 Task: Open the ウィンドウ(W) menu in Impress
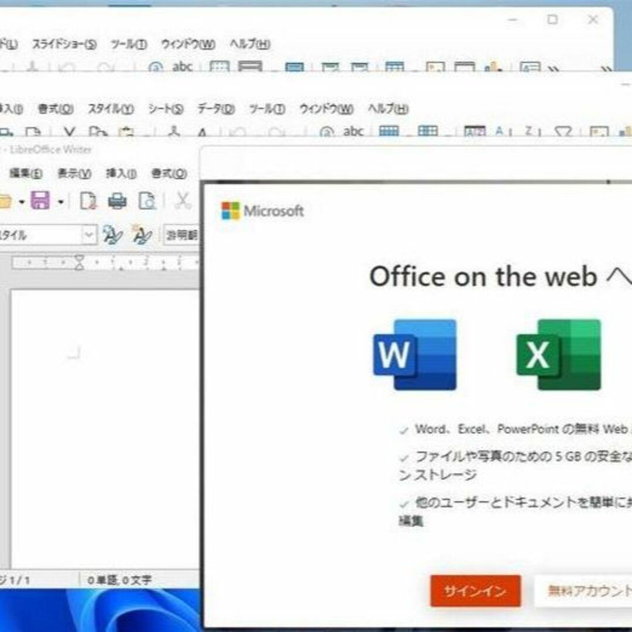[x=188, y=44]
